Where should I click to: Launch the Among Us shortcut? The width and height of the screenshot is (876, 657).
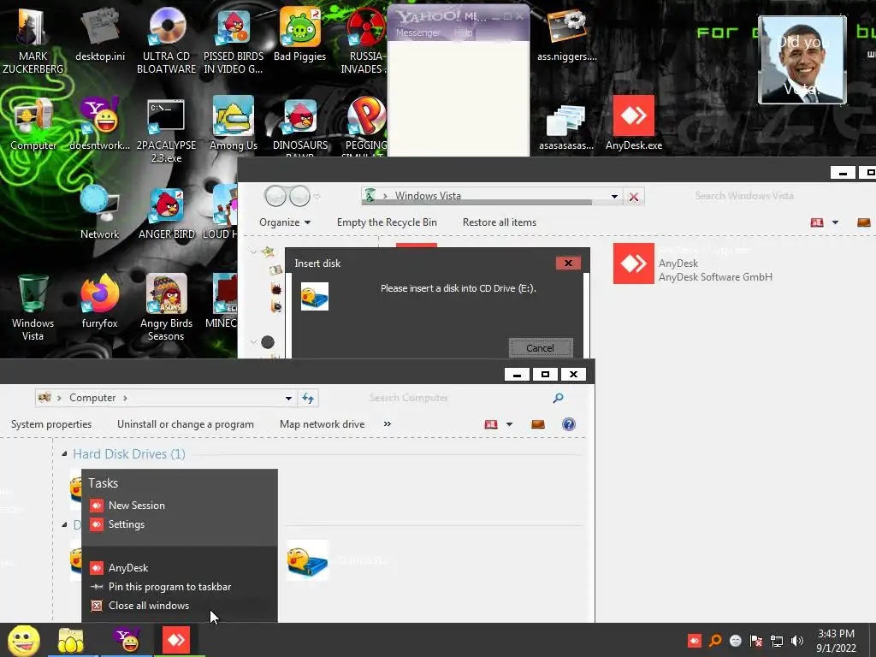(234, 124)
